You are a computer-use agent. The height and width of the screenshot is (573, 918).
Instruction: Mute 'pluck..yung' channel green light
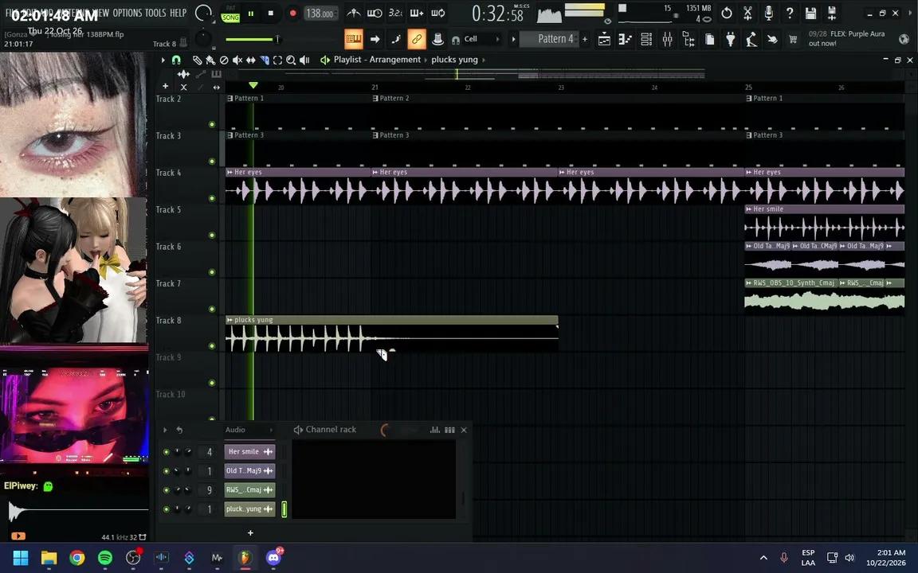coord(167,509)
